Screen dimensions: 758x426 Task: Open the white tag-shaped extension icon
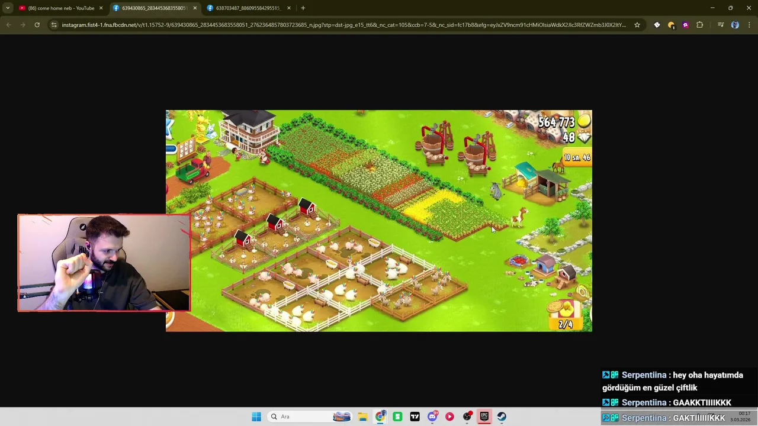(x=657, y=25)
